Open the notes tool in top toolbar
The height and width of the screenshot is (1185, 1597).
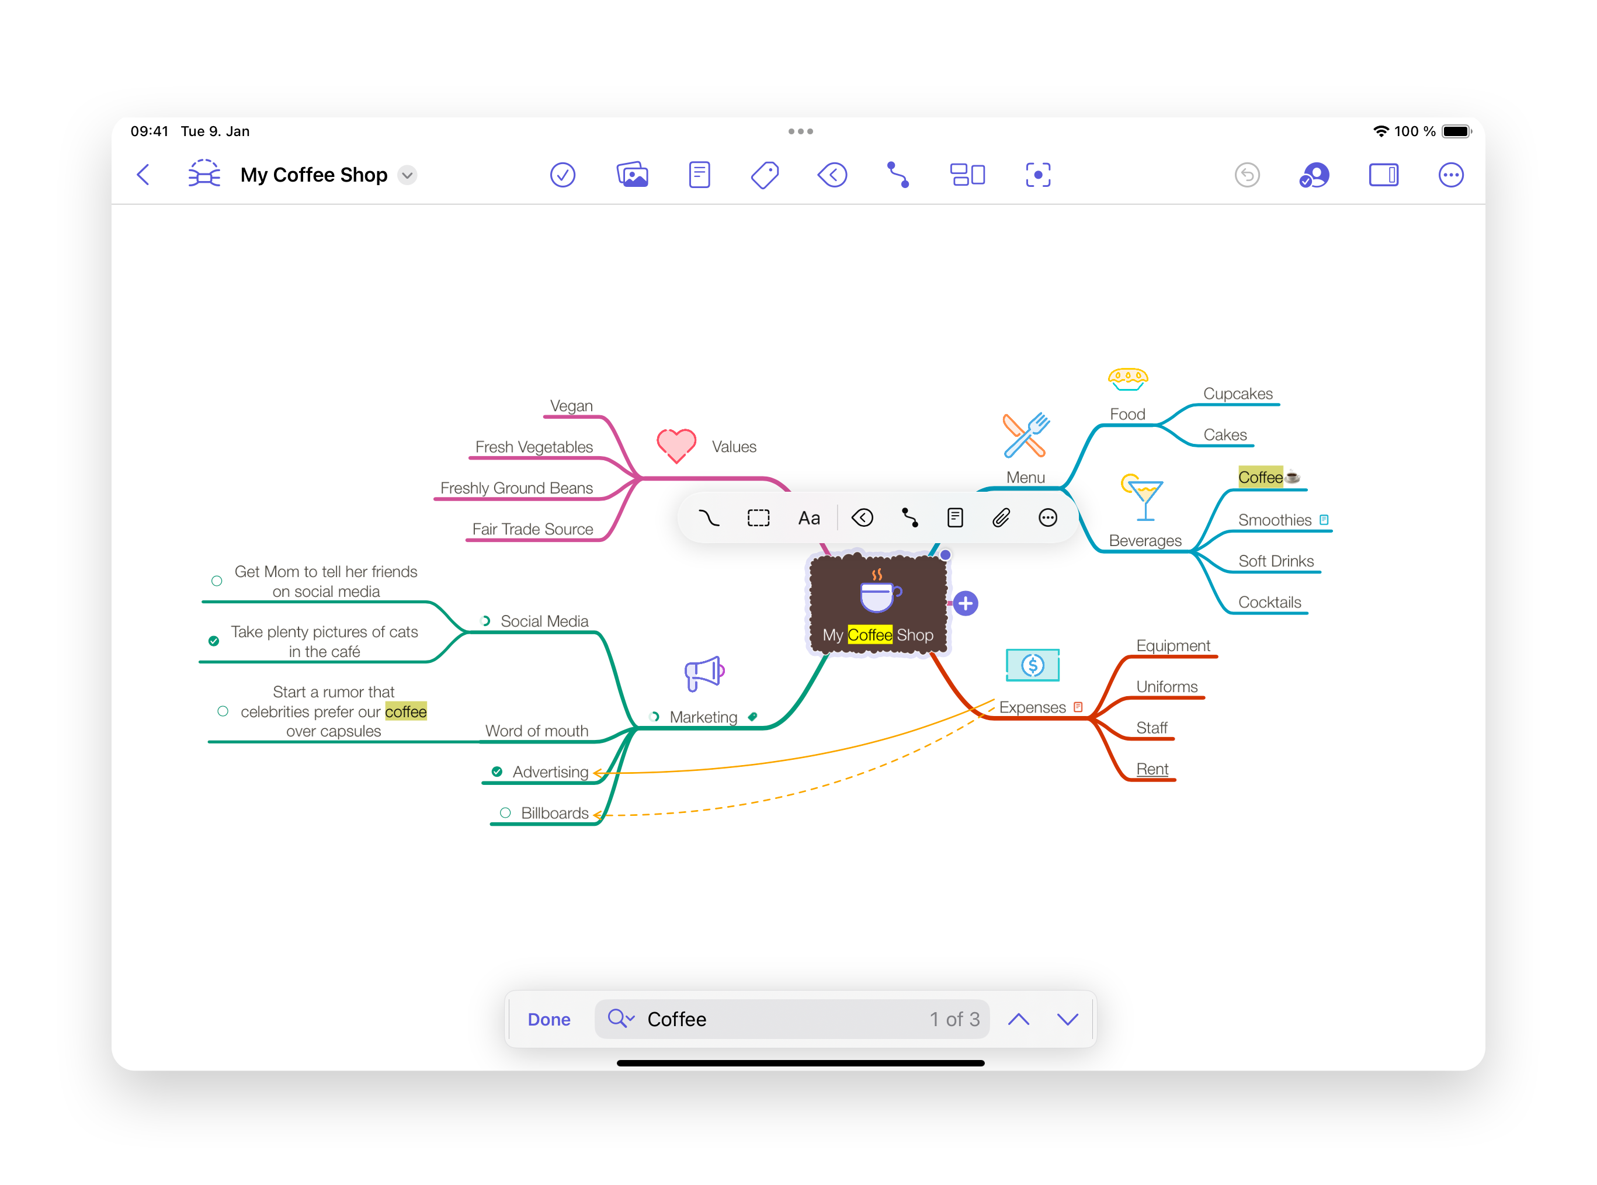700,174
